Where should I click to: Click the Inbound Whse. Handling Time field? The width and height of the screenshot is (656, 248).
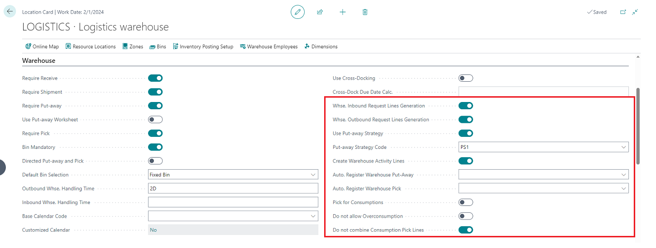(x=233, y=203)
